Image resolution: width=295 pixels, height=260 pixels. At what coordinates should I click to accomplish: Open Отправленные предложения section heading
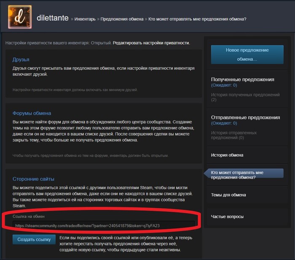coord(245,118)
